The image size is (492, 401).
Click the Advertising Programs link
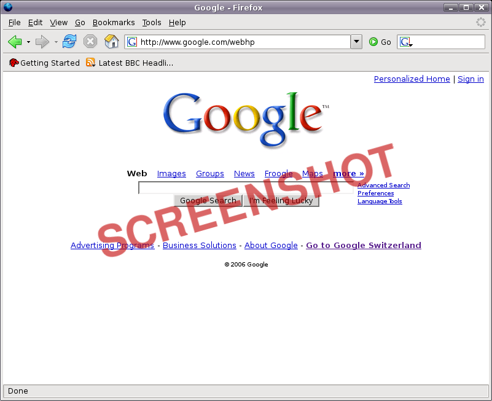112,246
